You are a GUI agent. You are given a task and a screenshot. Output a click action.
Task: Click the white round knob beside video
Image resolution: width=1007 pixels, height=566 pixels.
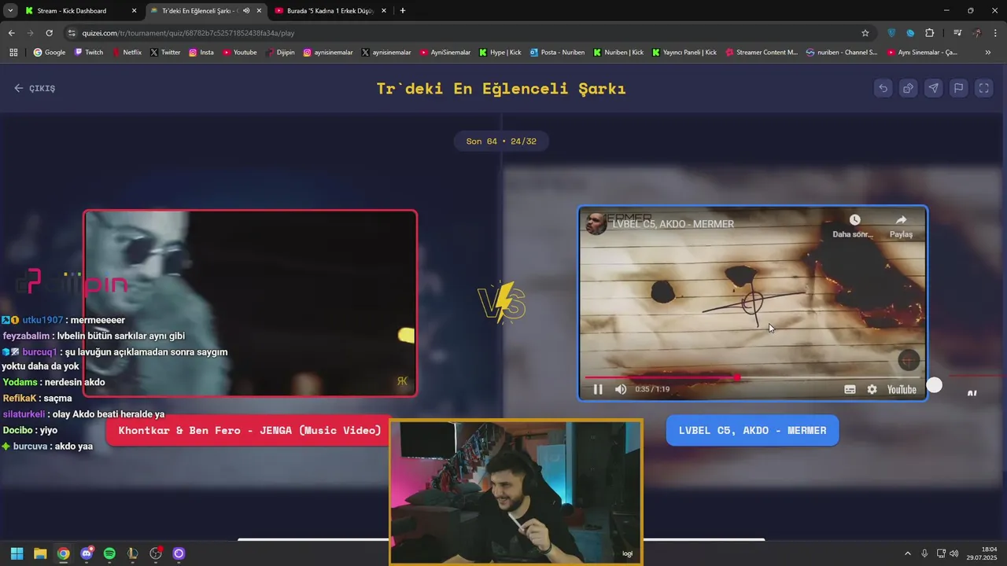pyautogui.click(x=934, y=385)
